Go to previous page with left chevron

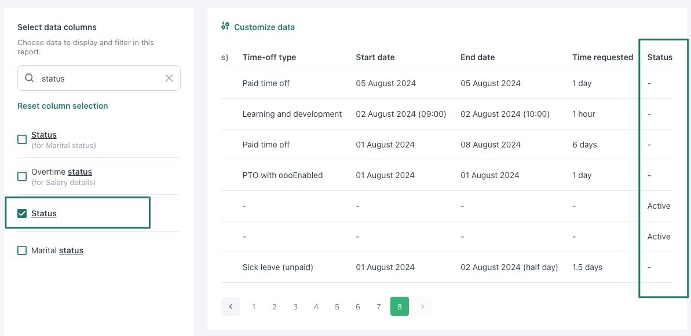pos(231,306)
